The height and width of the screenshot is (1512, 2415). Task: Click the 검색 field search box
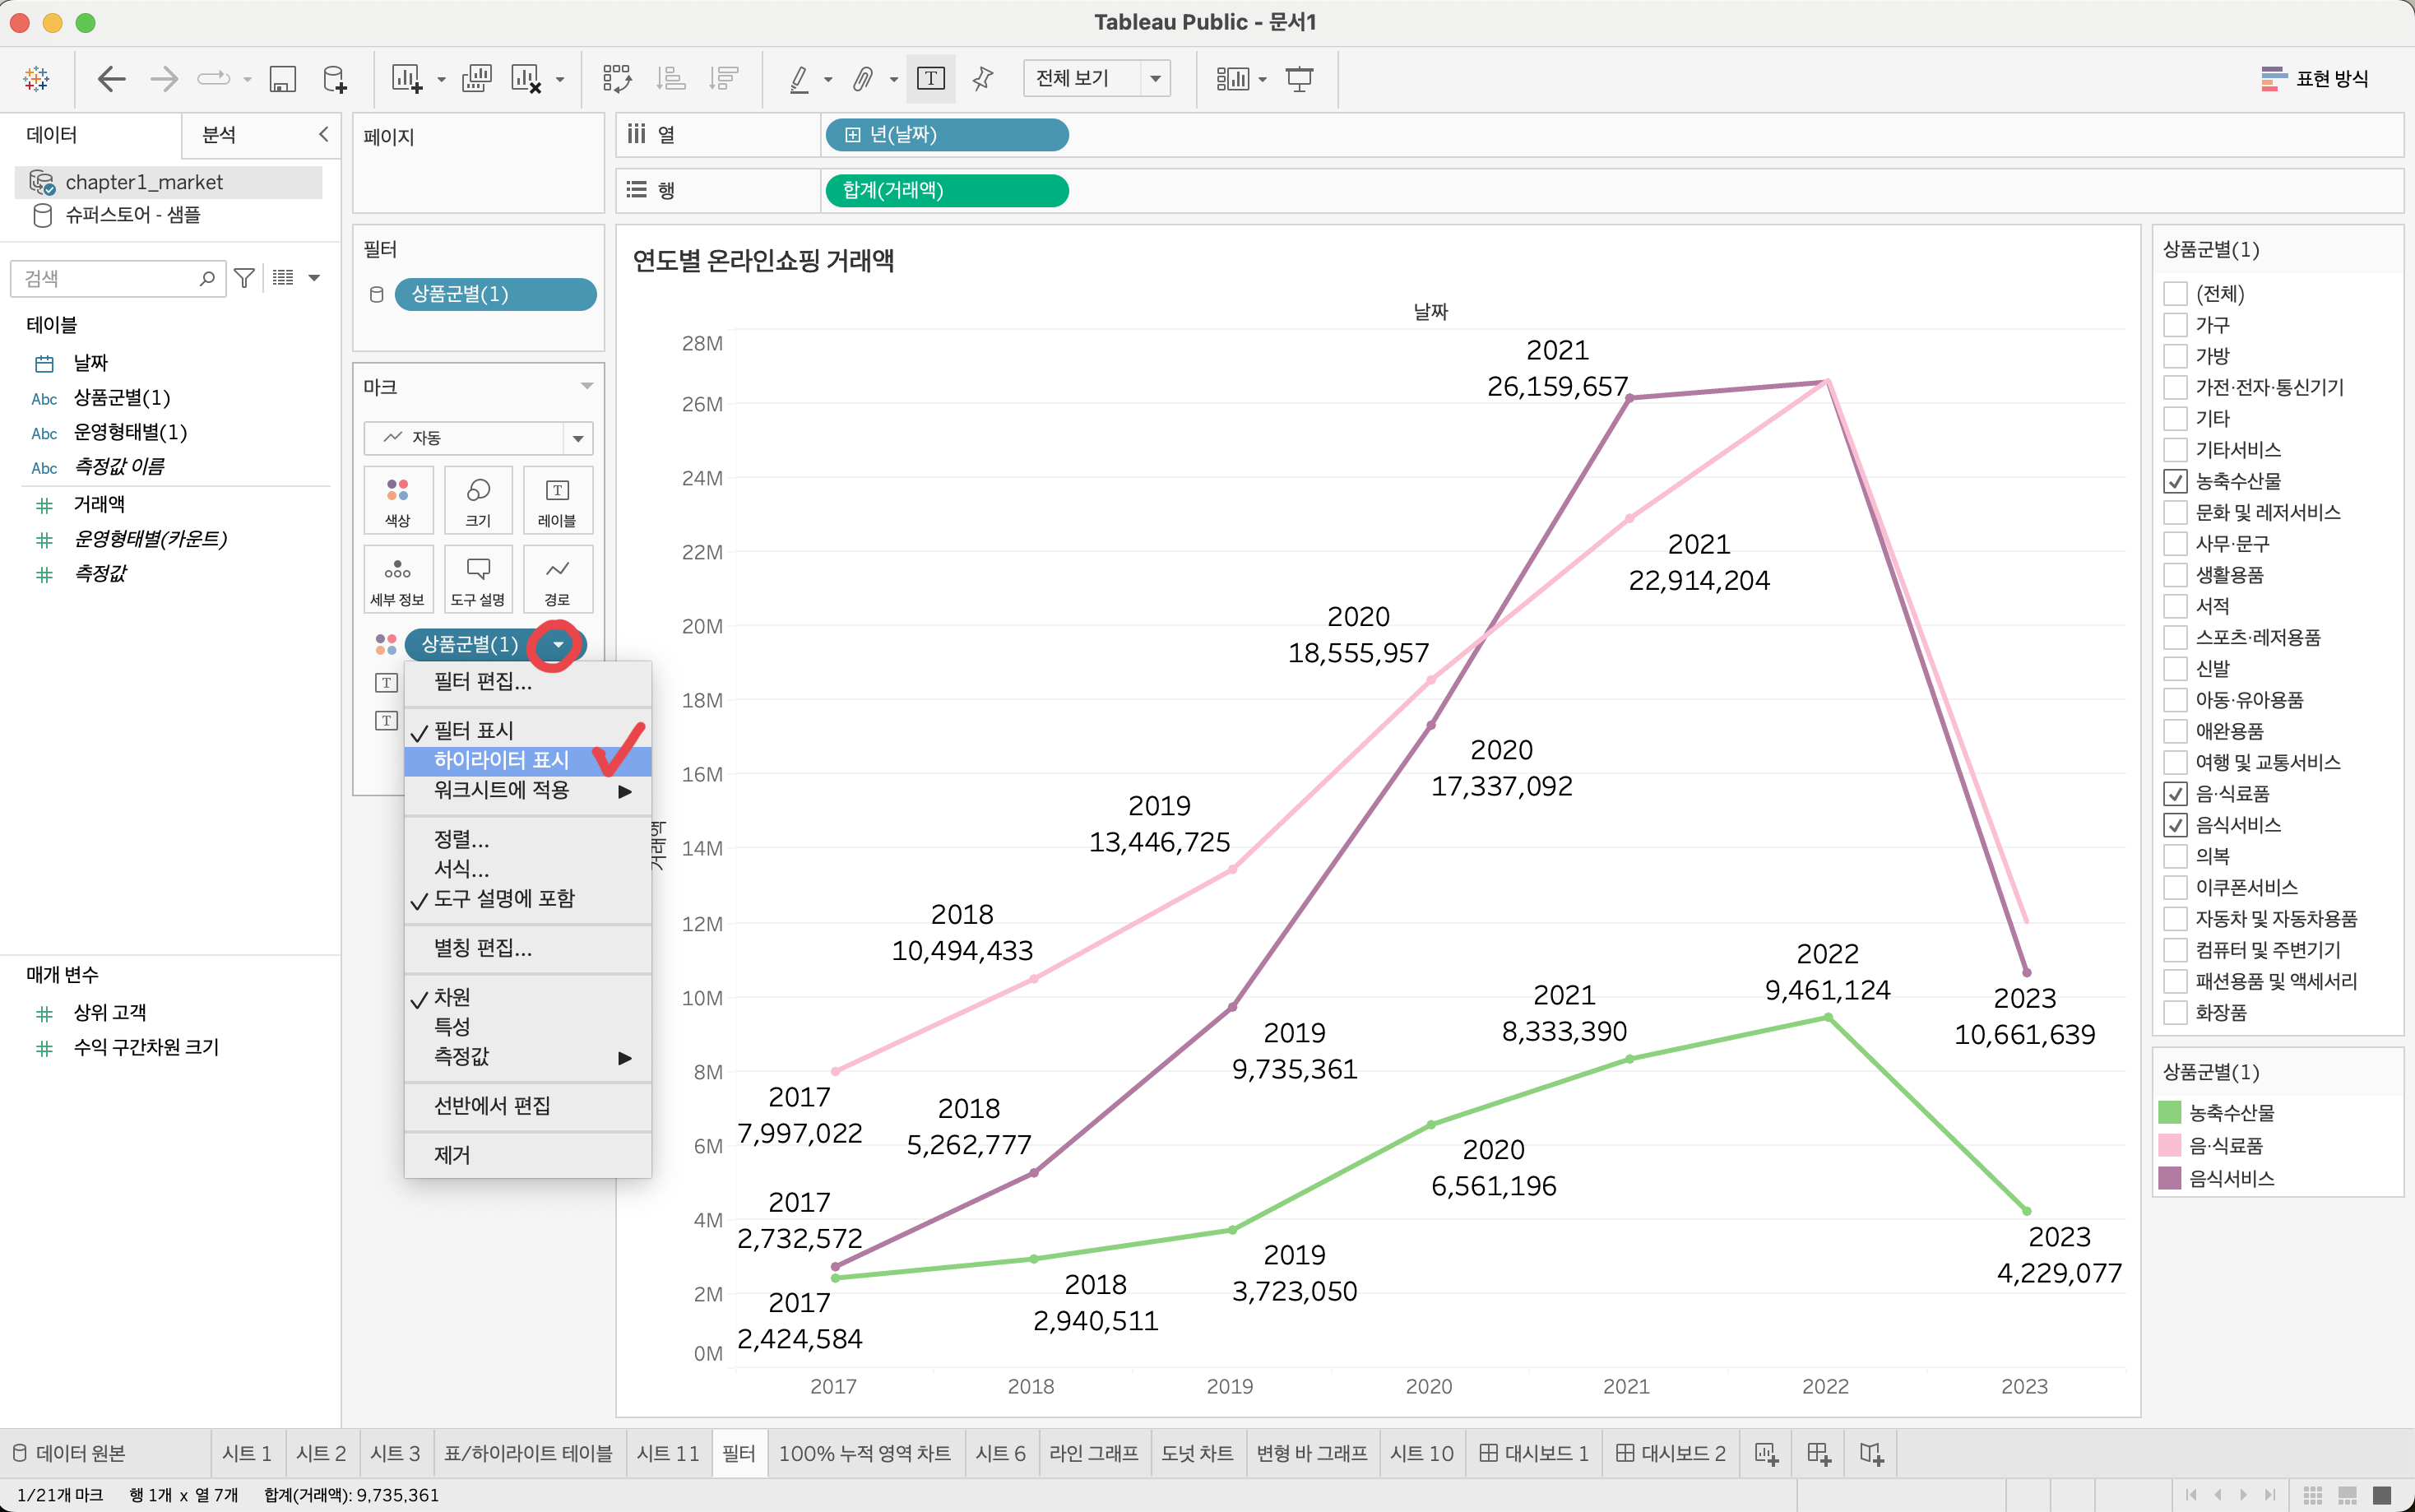[x=110, y=279]
